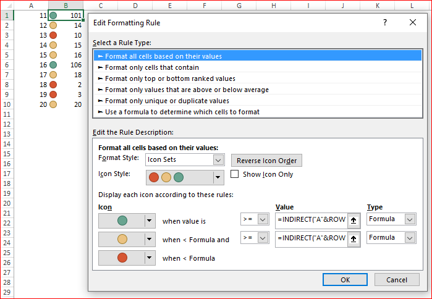Click cell B2 value 14
Viewport: 432px width, 299px height.
tap(78, 25)
